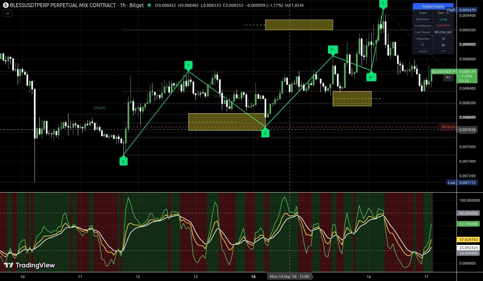Click the 20.000000 oversold level label
This screenshot has height=281, width=483.
point(468,253)
